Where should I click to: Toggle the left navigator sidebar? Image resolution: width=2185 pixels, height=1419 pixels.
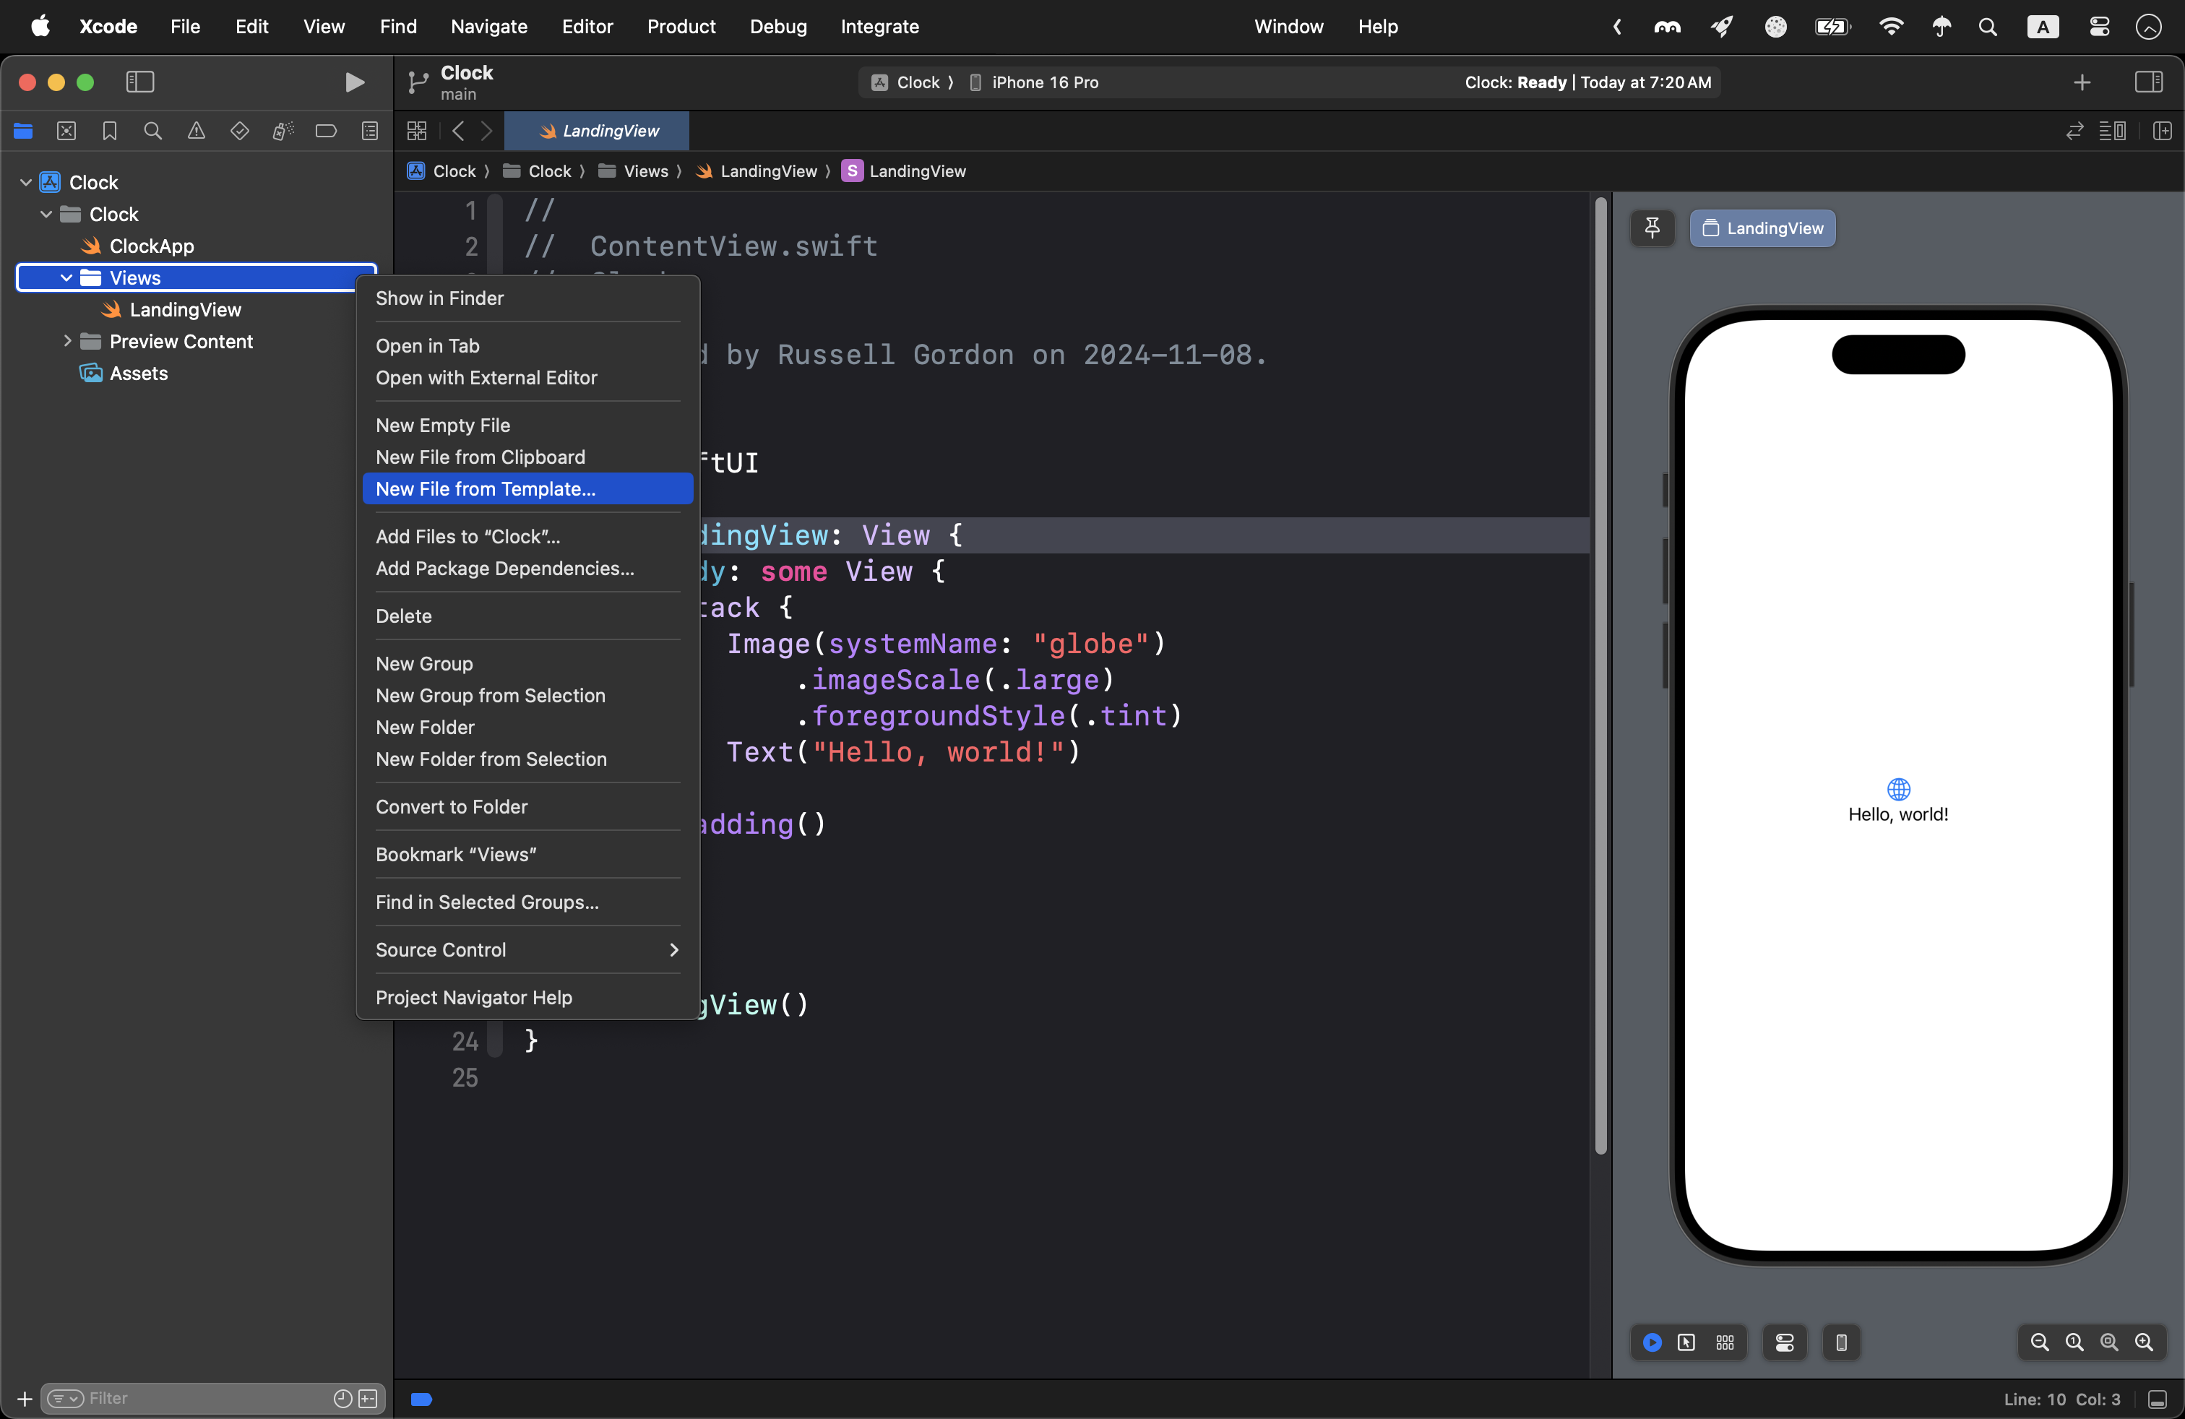139,82
